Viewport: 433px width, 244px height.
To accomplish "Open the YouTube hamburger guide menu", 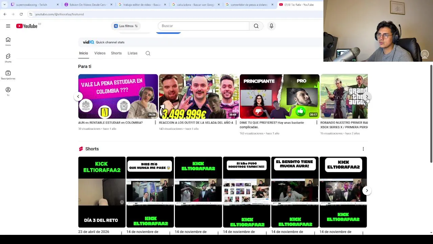I will (8, 26).
